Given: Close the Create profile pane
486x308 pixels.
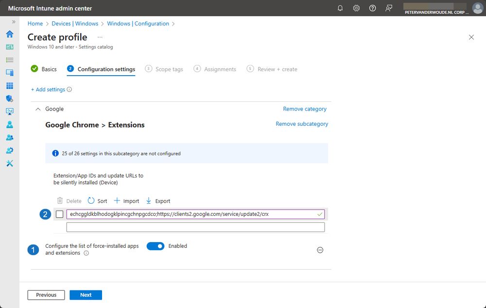Looking at the screenshot, I should [471, 37].
